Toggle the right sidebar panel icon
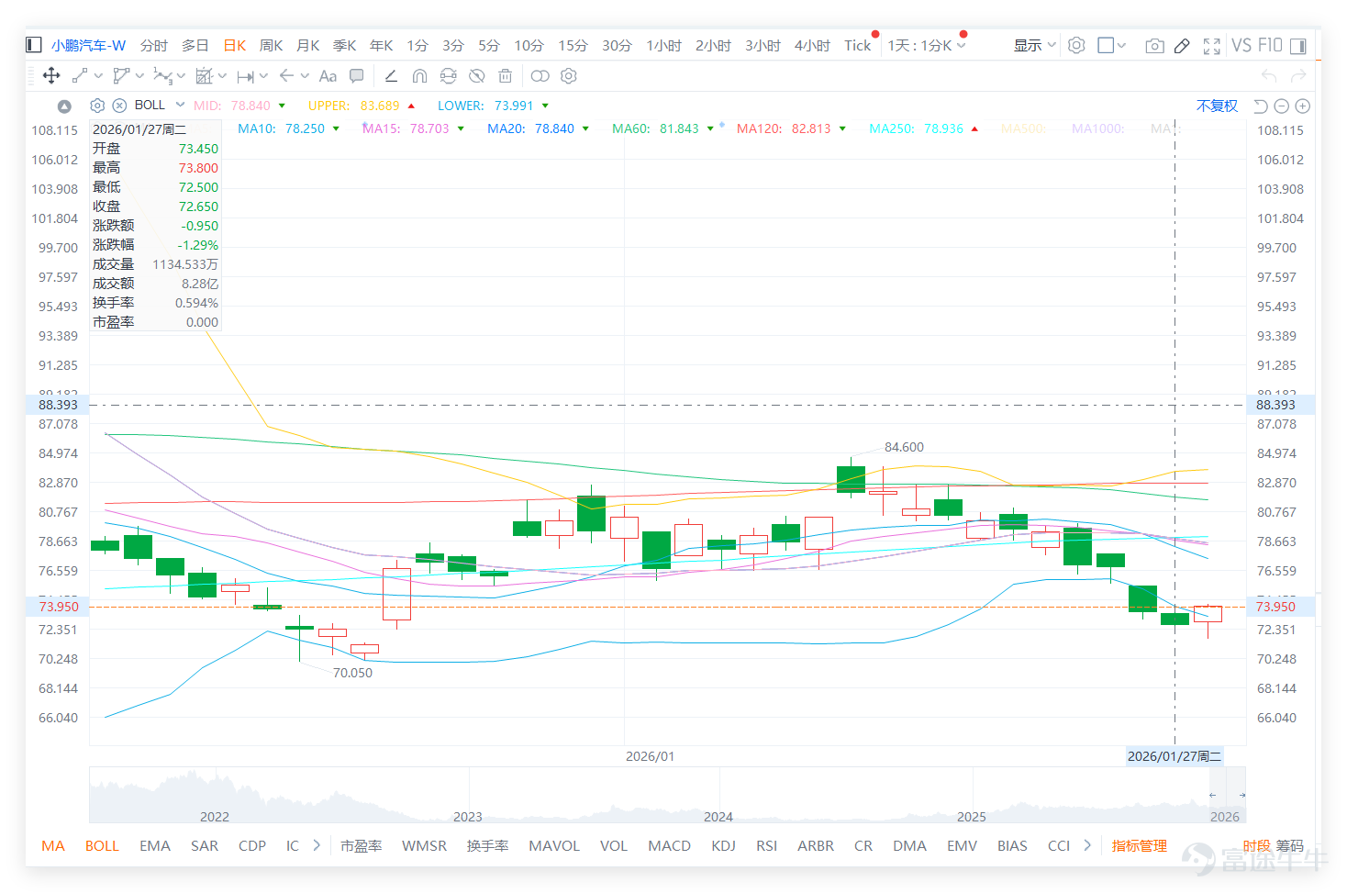 pyautogui.click(x=1298, y=45)
